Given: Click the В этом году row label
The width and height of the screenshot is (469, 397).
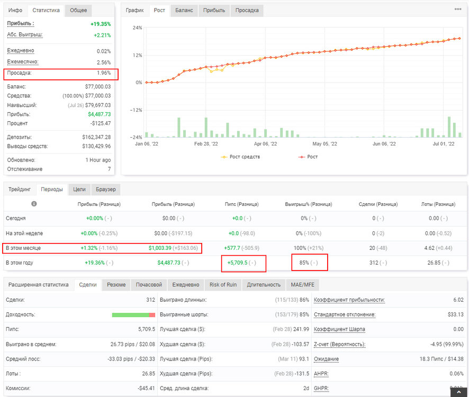Looking at the screenshot, I should tap(20, 263).
